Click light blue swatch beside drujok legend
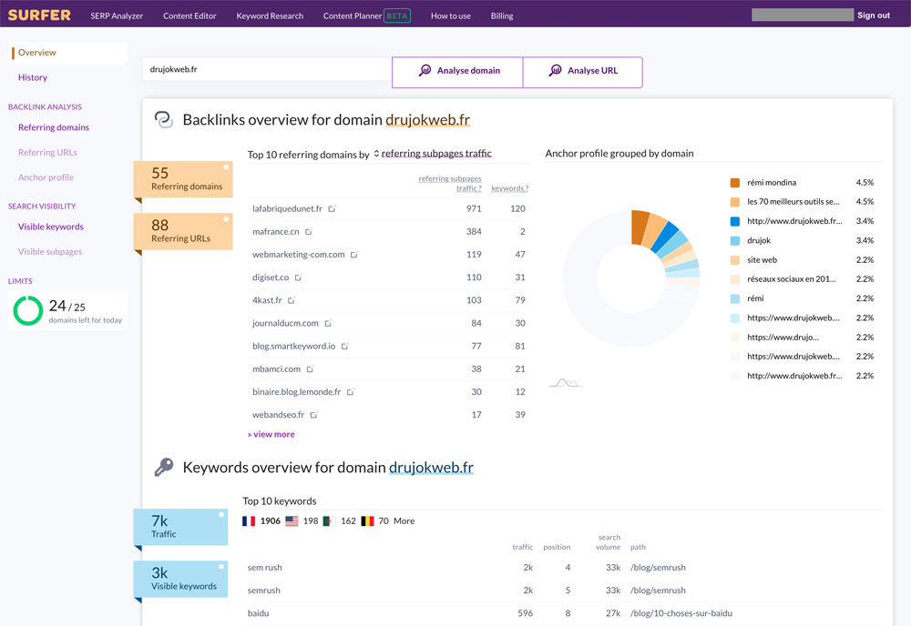Viewport: 911px width, 626px height. point(735,241)
